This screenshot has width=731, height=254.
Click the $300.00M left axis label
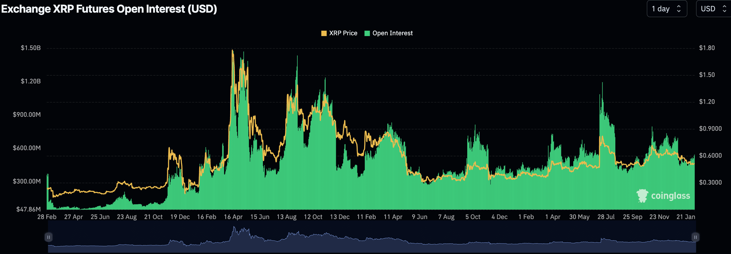pos(27,181)
